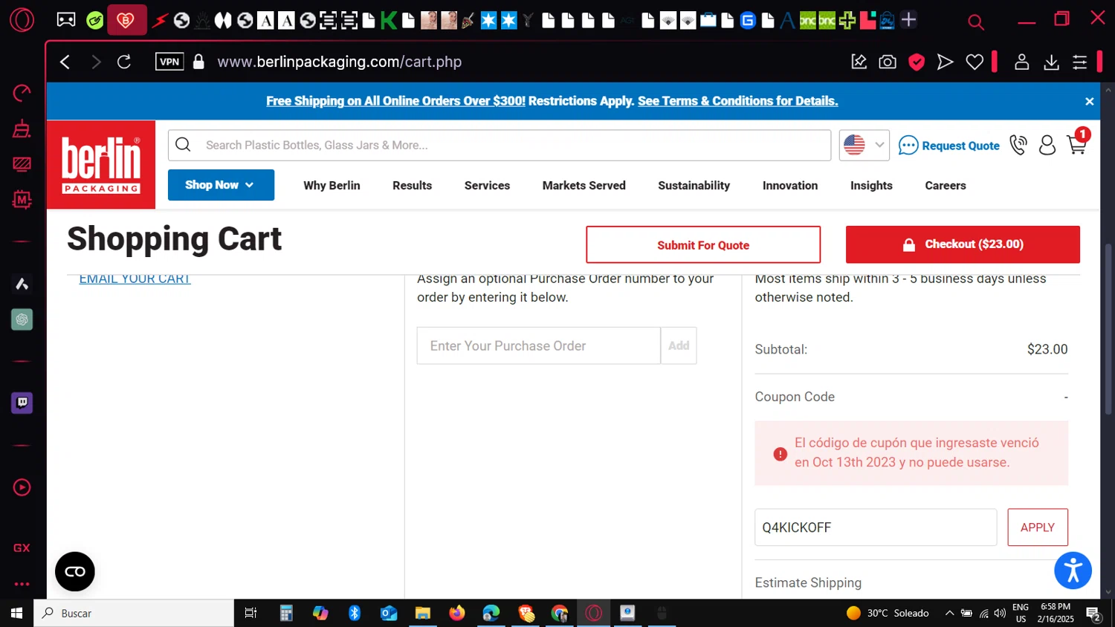Click the taskbar Buscar search box

134,613
